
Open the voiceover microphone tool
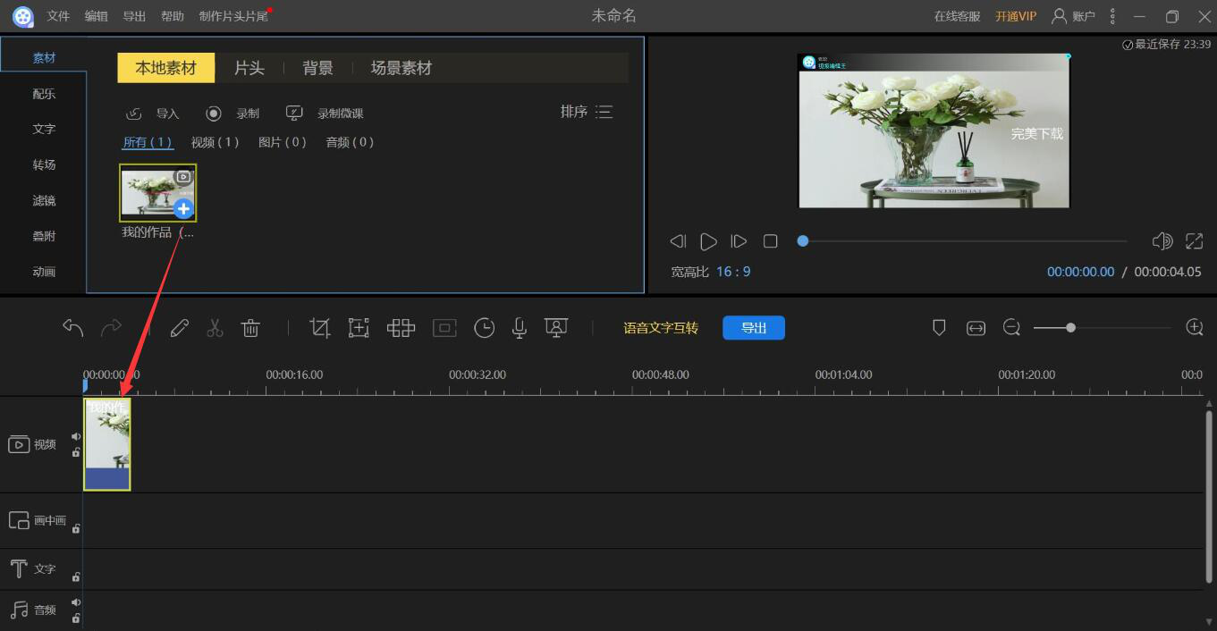pyautogui.click(x=519, y=328)
